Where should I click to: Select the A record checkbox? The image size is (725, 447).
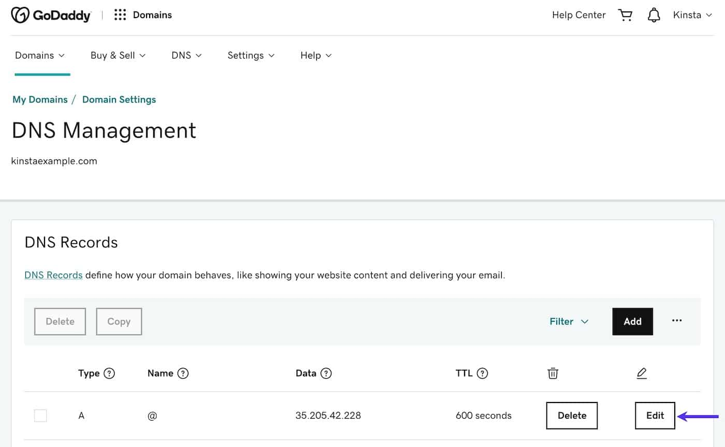(40, 415)
